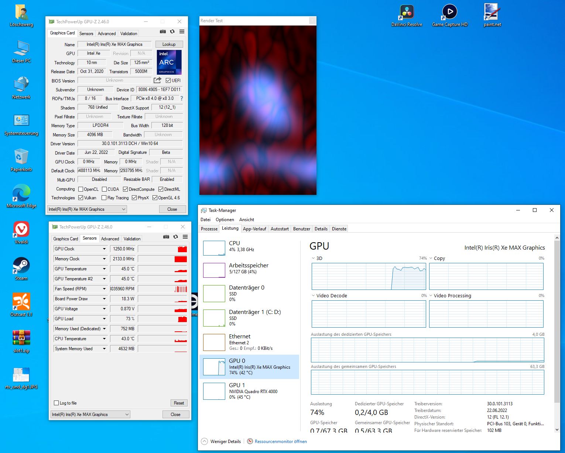Toggle the CUDA checkbox
This screenshot has height=453, width=565.
[104, 189]
